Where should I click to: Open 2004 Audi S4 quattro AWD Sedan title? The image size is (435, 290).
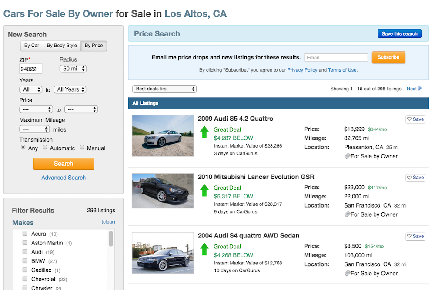click(248, 236)
